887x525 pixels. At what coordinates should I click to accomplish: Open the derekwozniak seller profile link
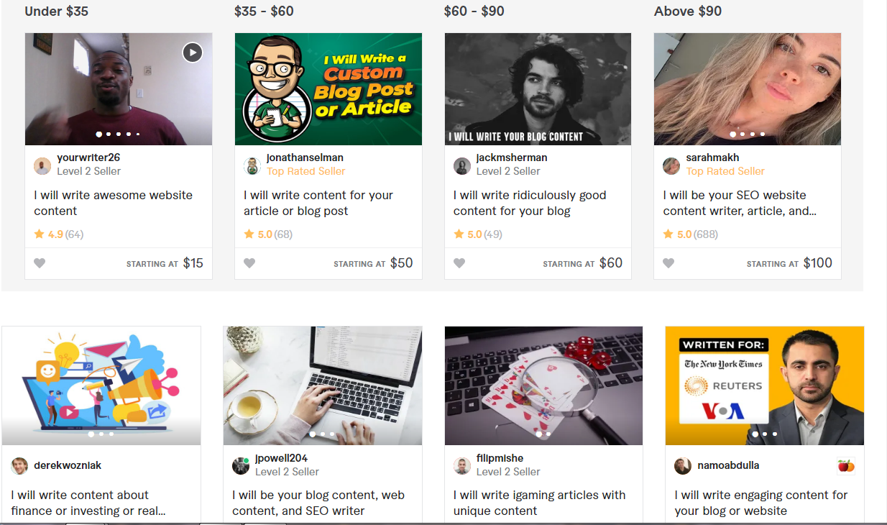(x=68, y=465)
